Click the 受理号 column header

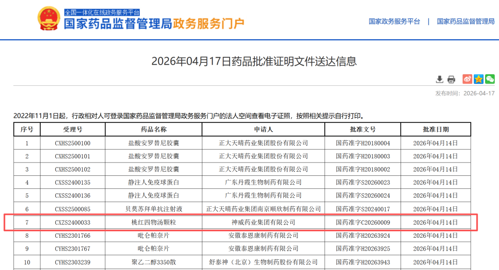click(x=73, y=129)
